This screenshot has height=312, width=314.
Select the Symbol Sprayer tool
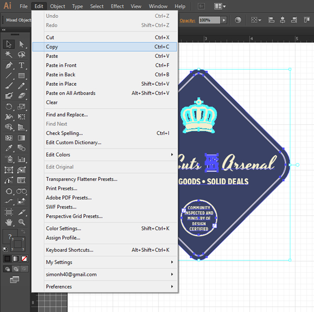(x=9, y=159)
